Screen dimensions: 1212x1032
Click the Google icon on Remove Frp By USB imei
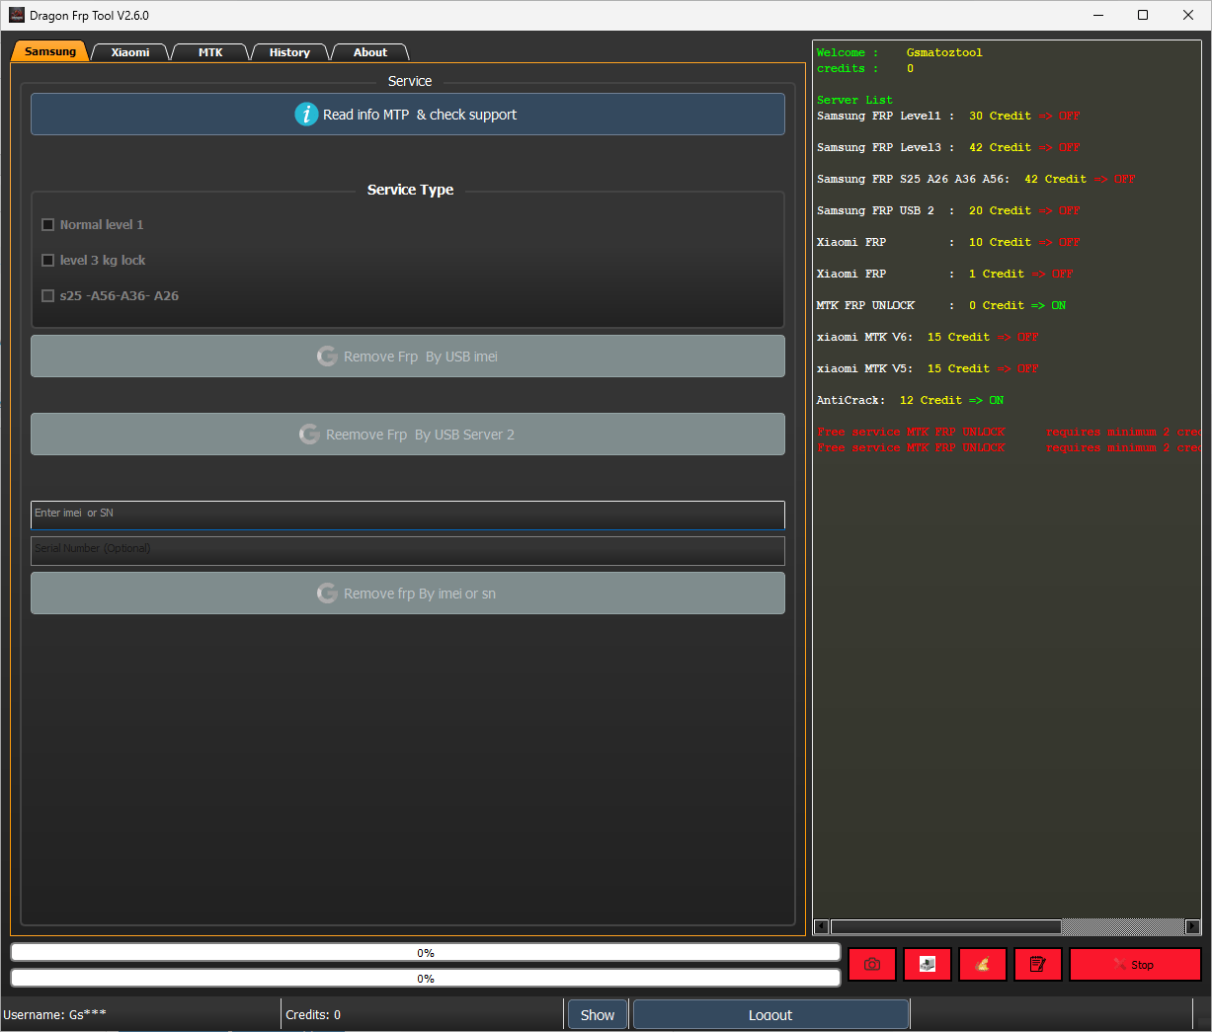click(327, 357)
